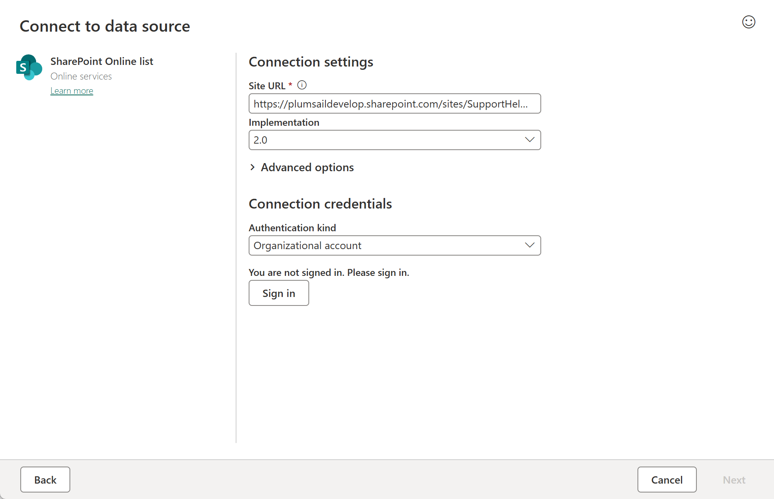Image resolution: width=774 pixels, height=499 pixels.
Task: Click the 'Connection credentials' heading
Action: coord(320,204)
